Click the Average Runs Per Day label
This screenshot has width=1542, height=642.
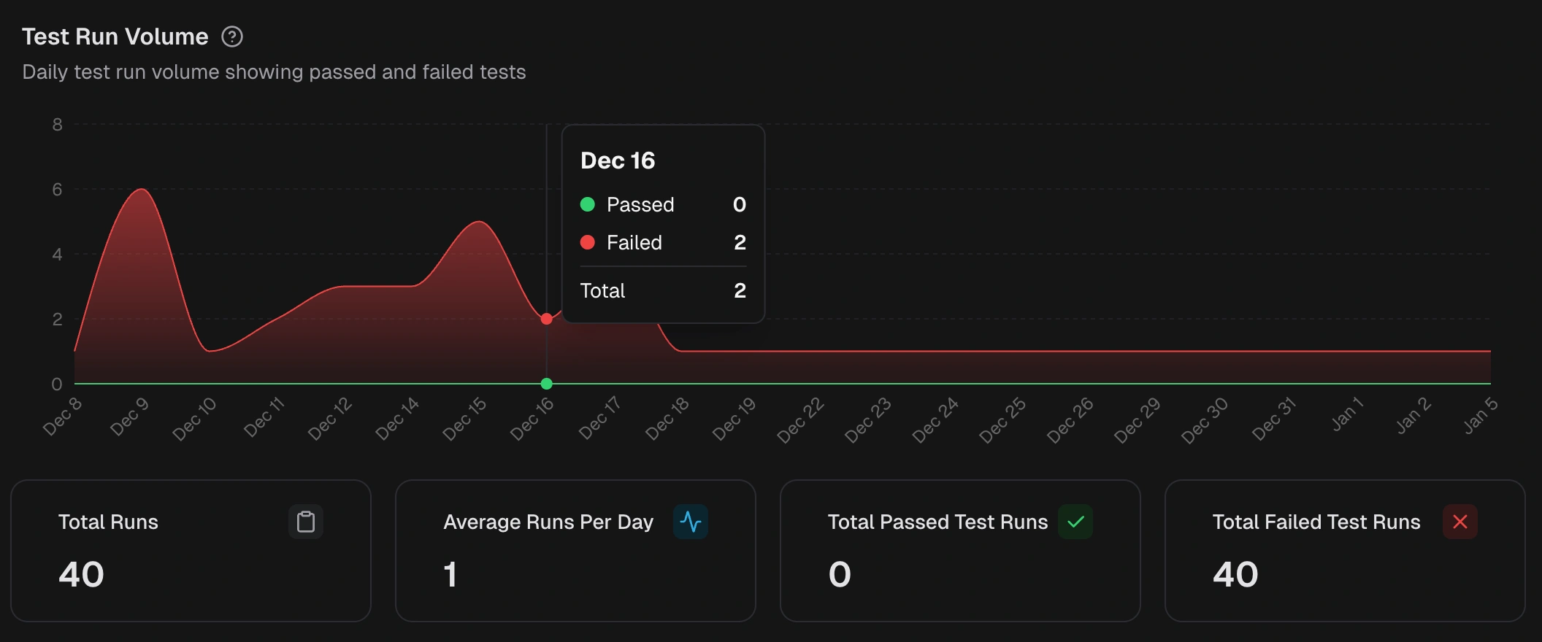point(548,522)
